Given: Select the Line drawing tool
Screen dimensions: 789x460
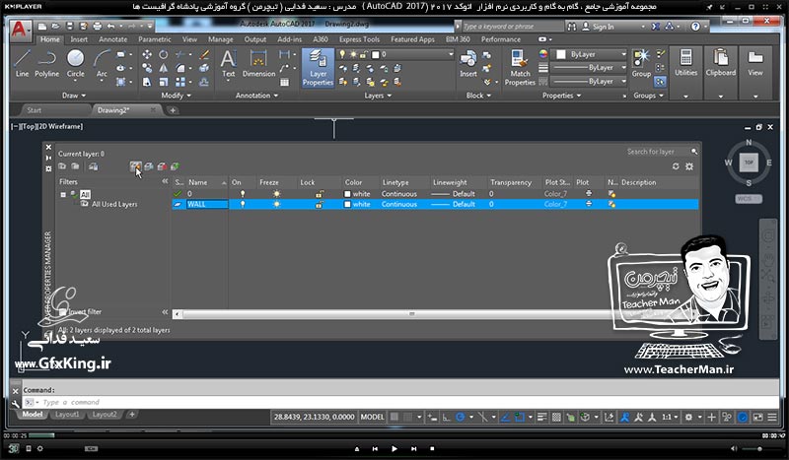Looking at the screenshot, I should pos(22,64).
